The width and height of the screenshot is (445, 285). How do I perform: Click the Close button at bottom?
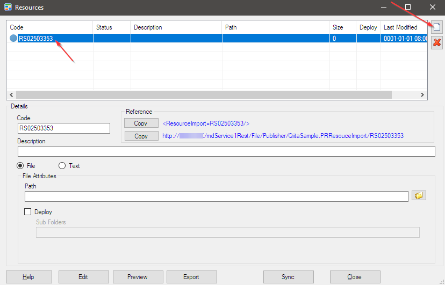coord(355,277)
